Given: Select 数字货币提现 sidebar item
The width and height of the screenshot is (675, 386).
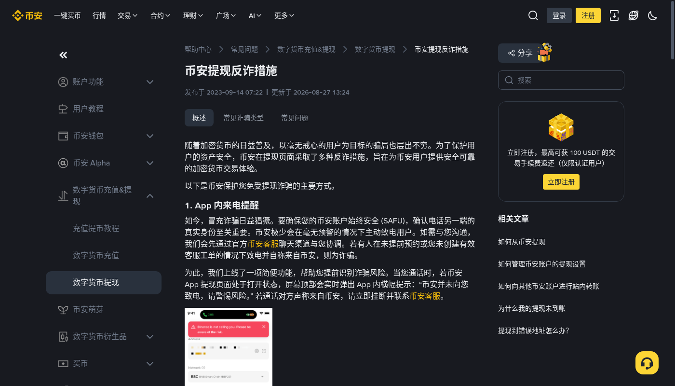Looking at the screenshot, I should (x=104, y=283).
